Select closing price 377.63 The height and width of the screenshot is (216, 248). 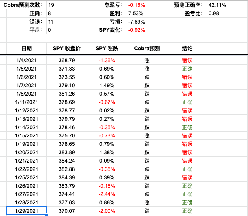[x=67, y=202]
